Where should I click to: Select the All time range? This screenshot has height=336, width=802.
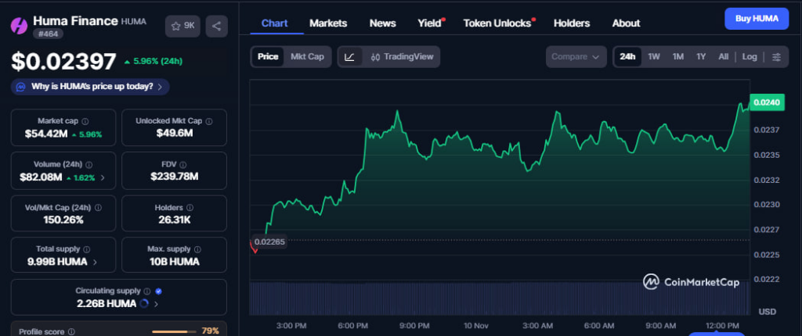click(x=723, y=57)
